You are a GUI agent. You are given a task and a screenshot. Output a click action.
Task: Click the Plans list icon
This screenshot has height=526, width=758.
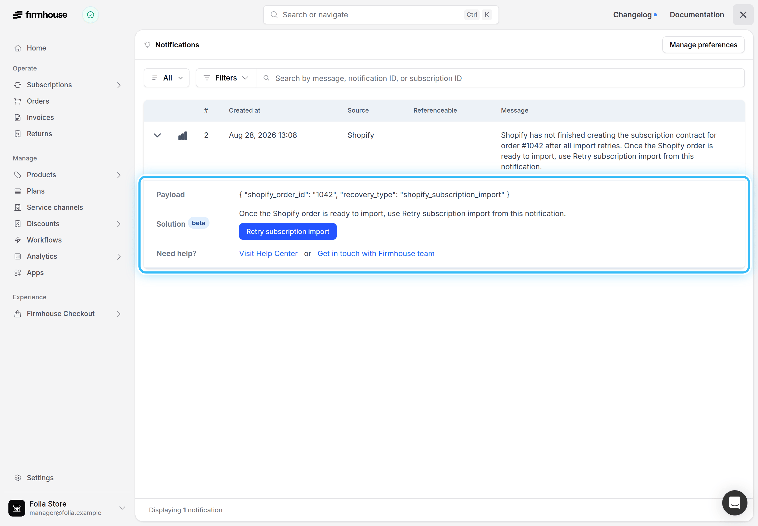[18, 191]
